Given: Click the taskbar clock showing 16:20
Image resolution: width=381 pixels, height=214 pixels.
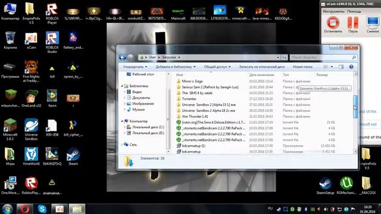Looking at the screenshot, I should point(368,209).
